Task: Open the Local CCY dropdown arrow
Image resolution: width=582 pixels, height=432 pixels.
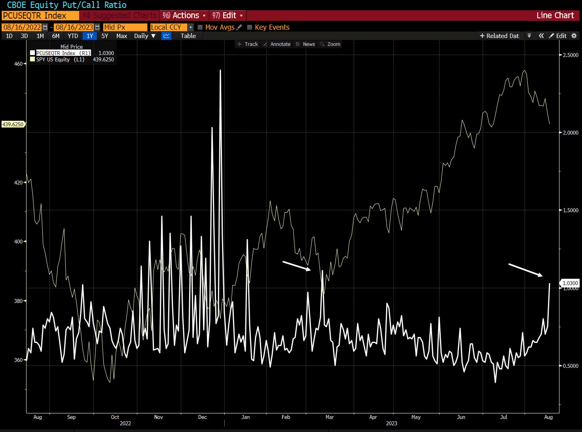Action: click(x=191, y=27)
